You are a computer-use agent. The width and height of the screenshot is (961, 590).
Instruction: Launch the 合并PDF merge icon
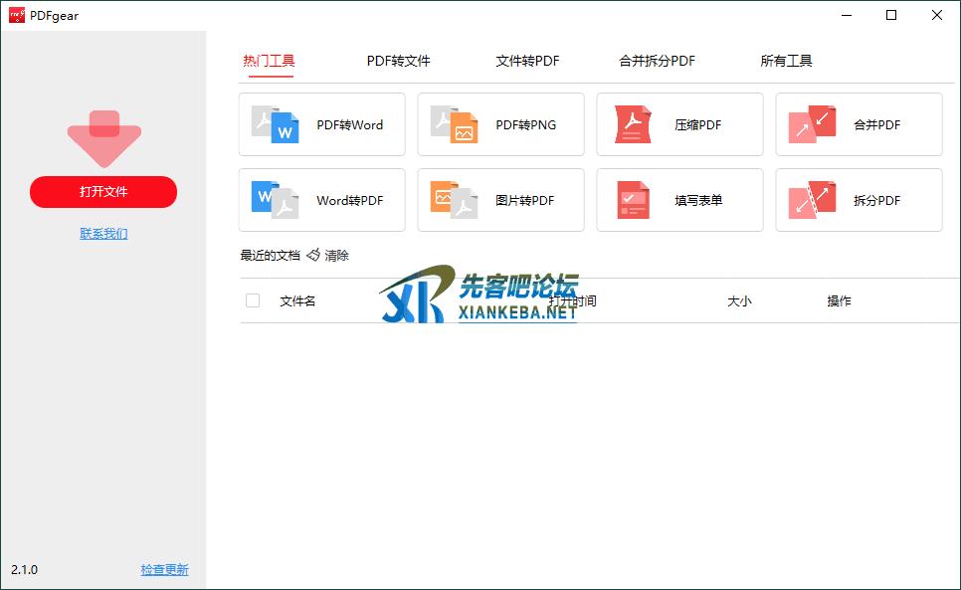click(x=812, y=125)
